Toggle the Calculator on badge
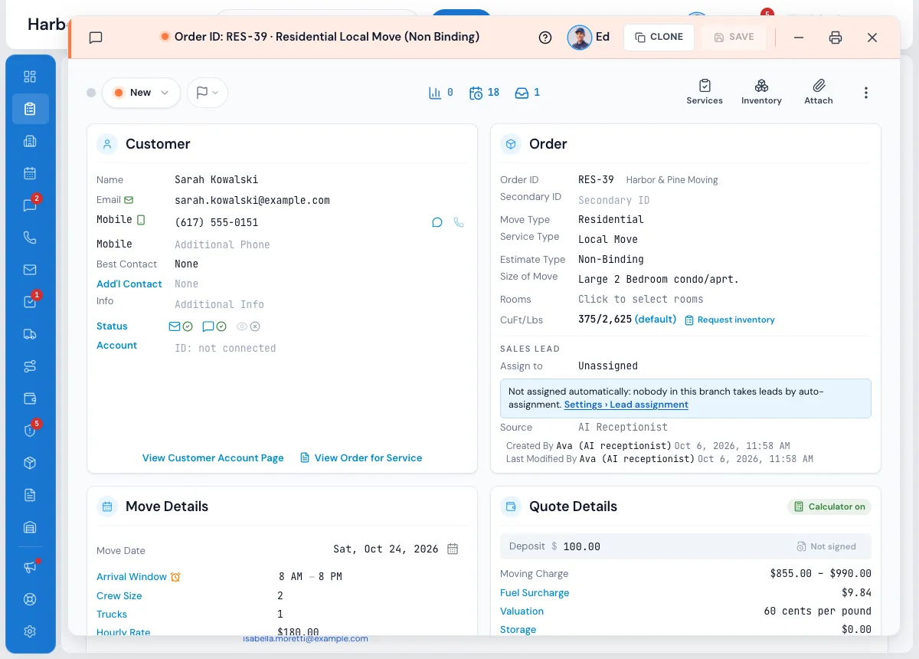Image resolution: width=919 pixels, height=659 pixels. click(829, 507)
